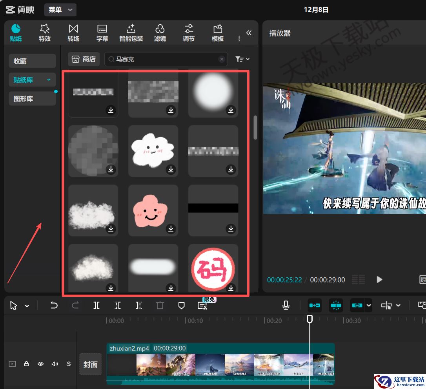Expand the 贴纸库 sticker library dropdown

[32, 80]
